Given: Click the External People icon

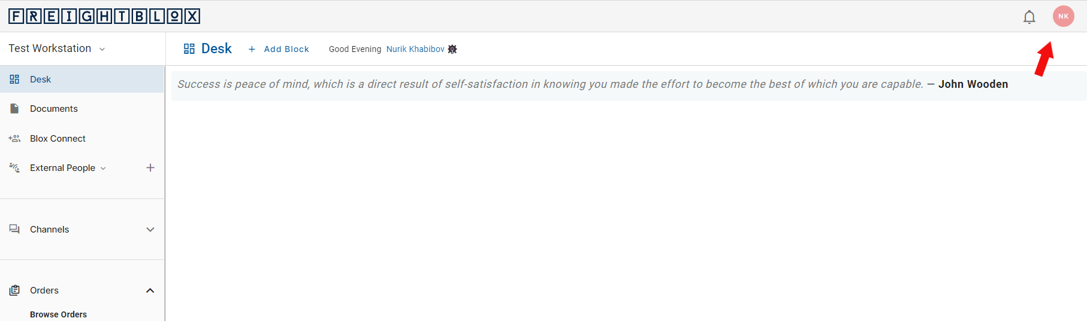Looking at the screenshot, I should pos(14,167).
